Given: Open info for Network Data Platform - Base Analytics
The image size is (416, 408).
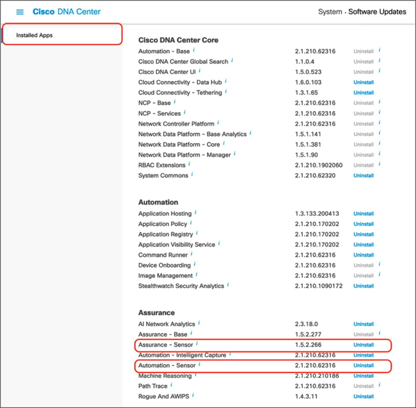Looking at the screenshot, I should point(250,133).
